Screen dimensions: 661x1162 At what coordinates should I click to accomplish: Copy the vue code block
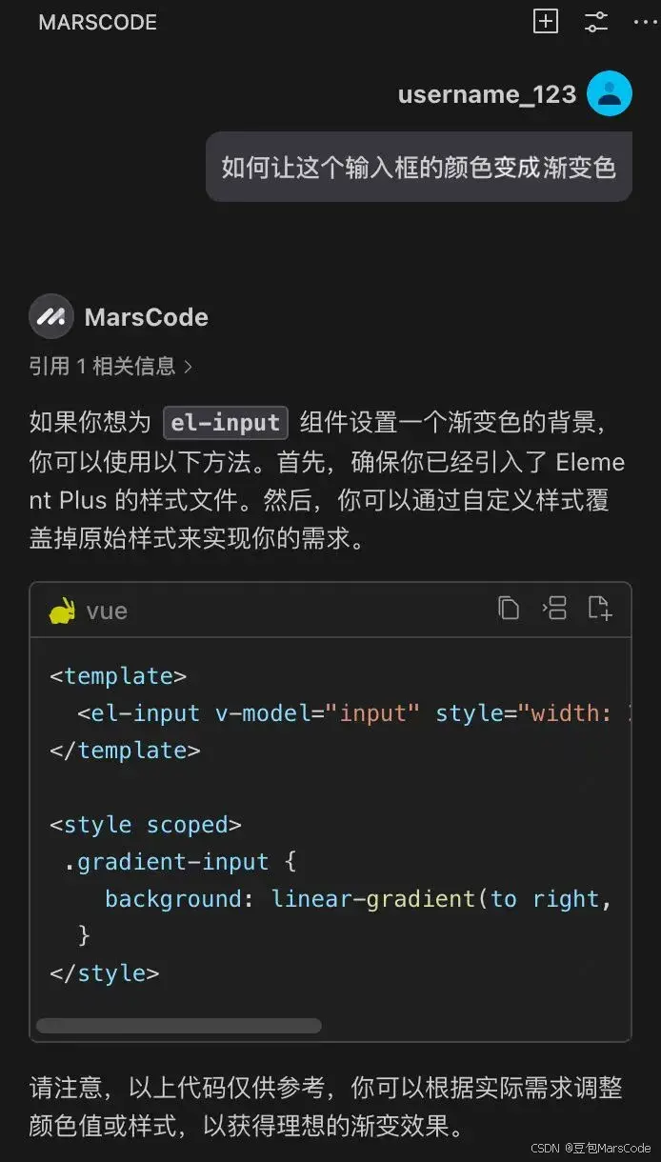tap(509, 609)
